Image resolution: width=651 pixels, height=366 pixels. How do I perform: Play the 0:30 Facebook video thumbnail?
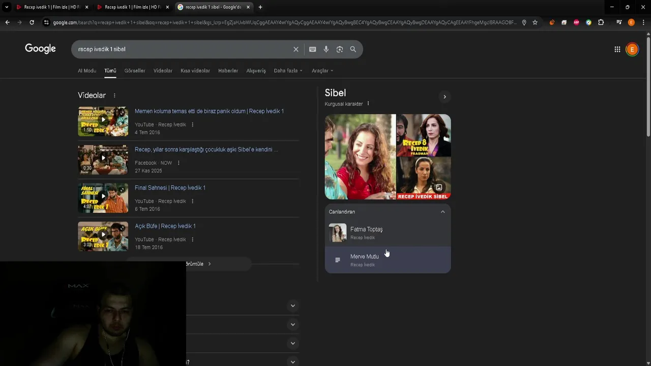point(103,160)
